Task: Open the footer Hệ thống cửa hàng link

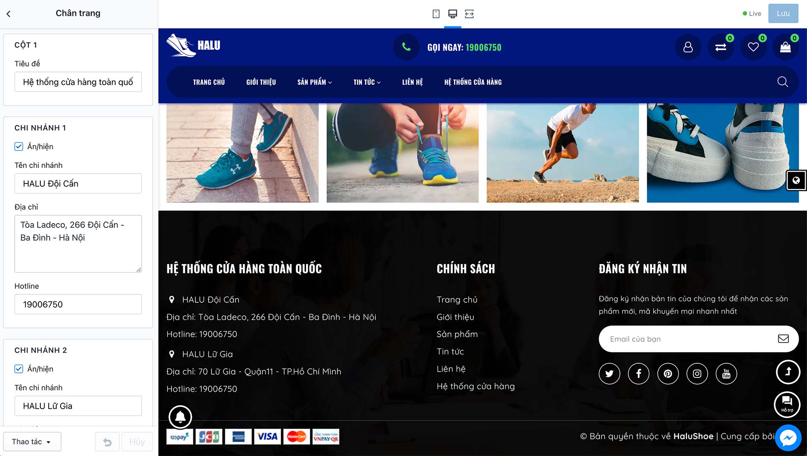Action: click(x=475, y=386)
